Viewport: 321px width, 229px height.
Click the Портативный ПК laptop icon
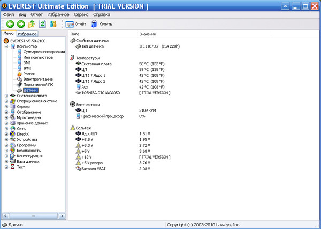click(19, 84)
